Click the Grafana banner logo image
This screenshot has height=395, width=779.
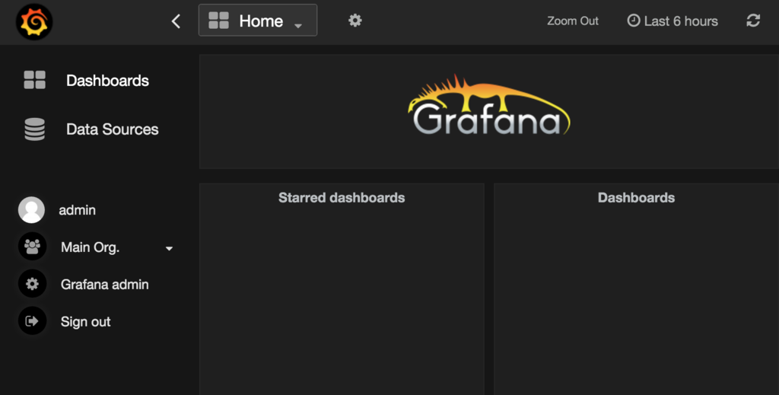pos(489,105)
